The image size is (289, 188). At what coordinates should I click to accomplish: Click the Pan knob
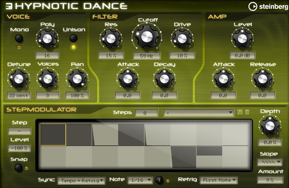pyautogui.click(x=77, y=79)
